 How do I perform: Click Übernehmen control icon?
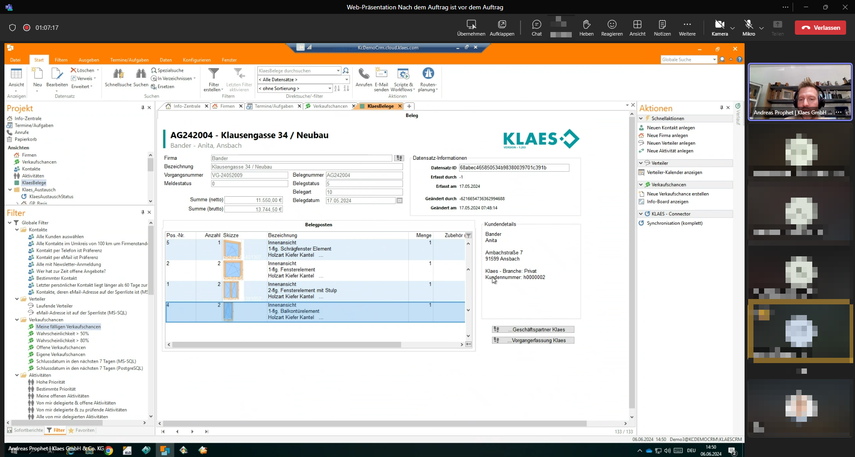tap(471, 28)
